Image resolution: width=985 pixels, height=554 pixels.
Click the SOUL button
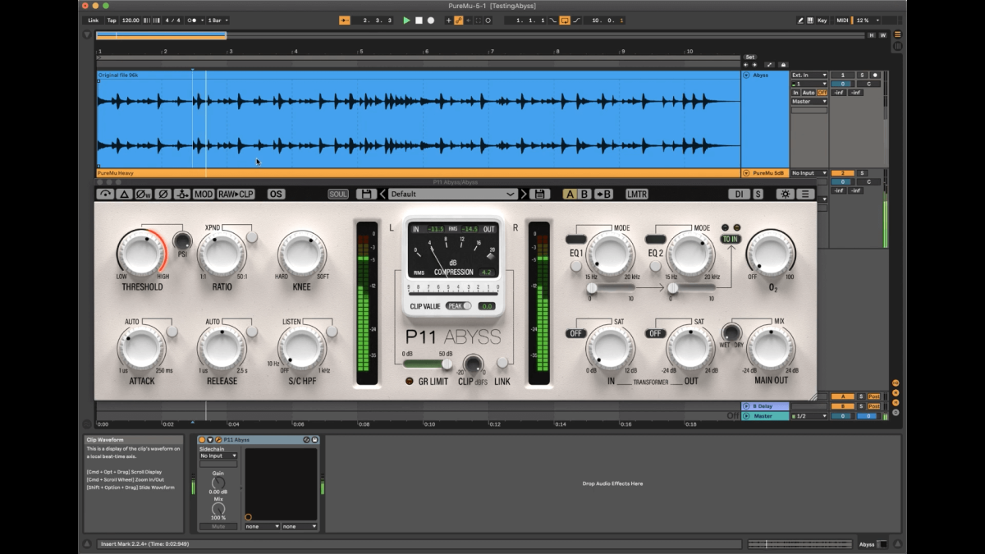[338, 195]
